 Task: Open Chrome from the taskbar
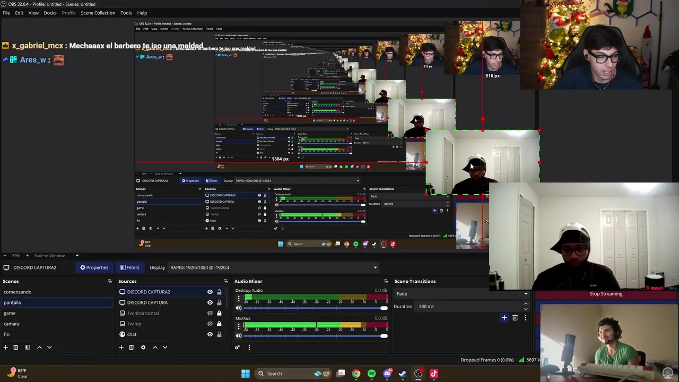[356, 374]
